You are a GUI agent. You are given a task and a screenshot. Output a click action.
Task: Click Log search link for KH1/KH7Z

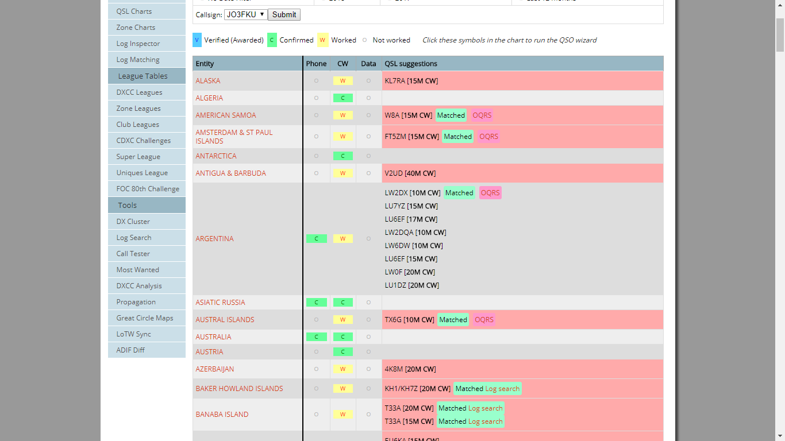click(502, 389)
